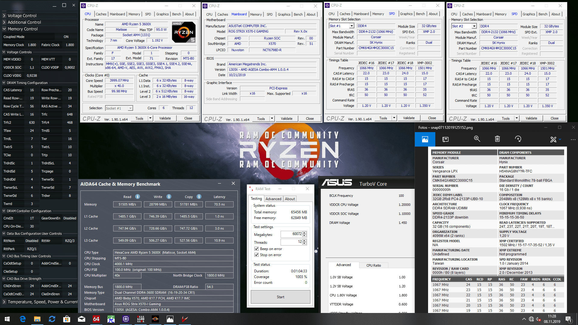578x325 pixels.
Task: Switch to Caches tab in the CPU-Z processor window
Action: click(x=101, y=14)
